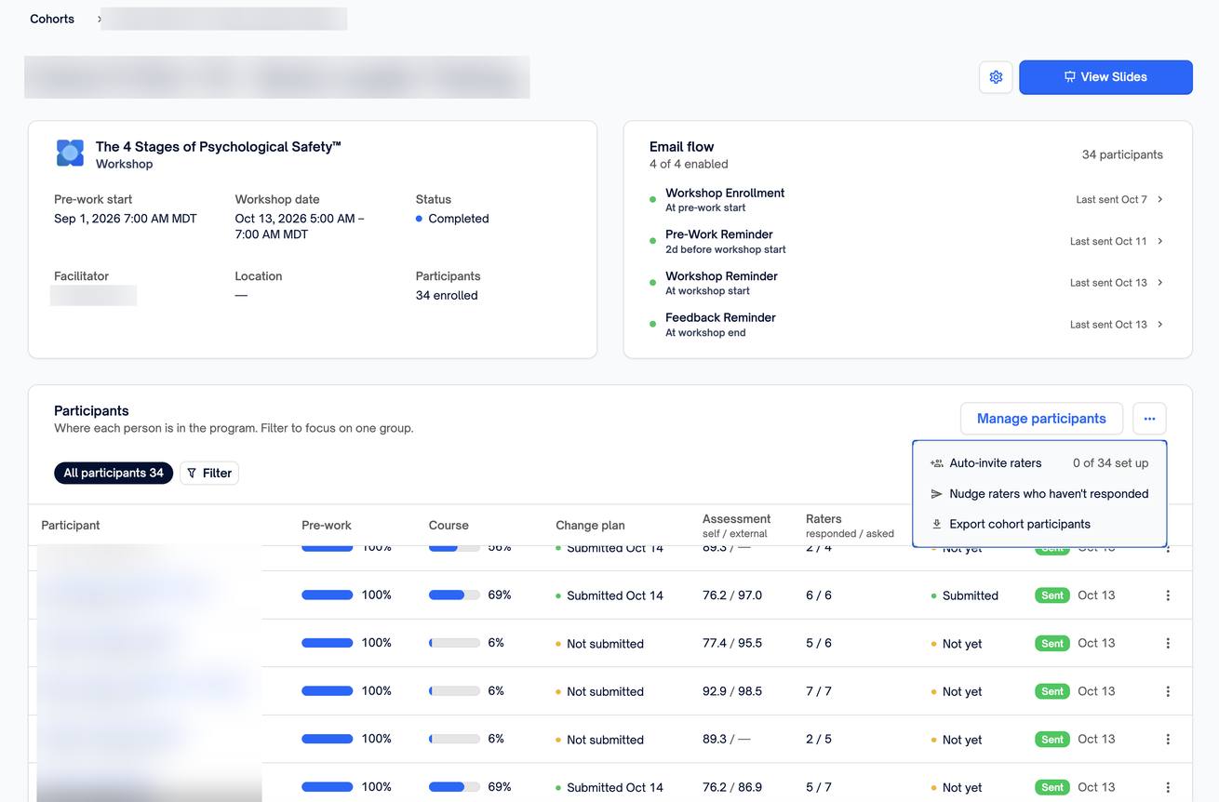
Task: Expand Feedback Reminder email chevron
Action: 1159,325
